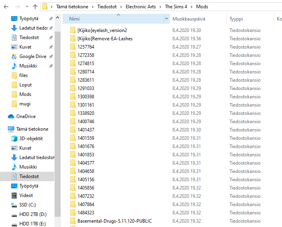Select folder named 1274815
The image size is (282, 227).
pyautogui.click(x=86, y=64)
